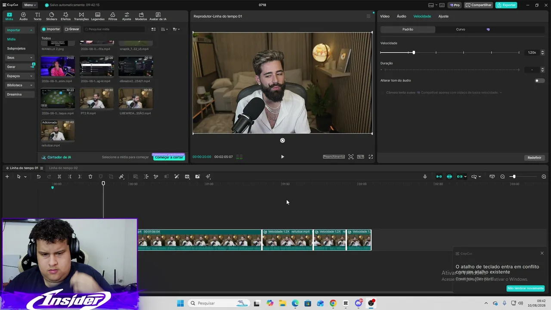Open the Transições panel
The width and height of the screenshot is (551, 310).
tap(81, 16)
